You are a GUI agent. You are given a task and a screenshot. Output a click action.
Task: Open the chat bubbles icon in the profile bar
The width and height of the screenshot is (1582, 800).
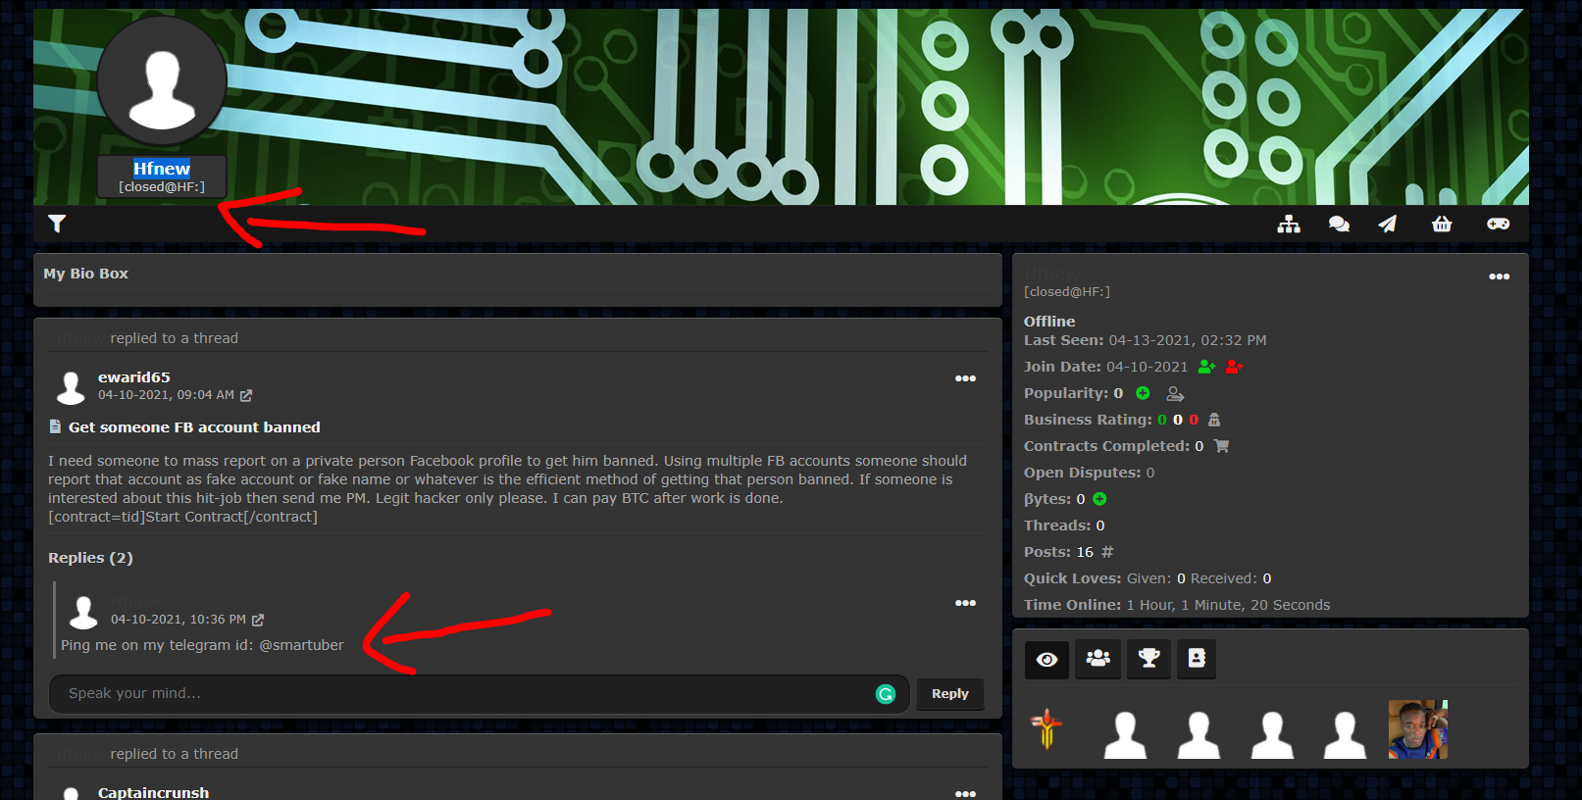(x=1339, y=225)
